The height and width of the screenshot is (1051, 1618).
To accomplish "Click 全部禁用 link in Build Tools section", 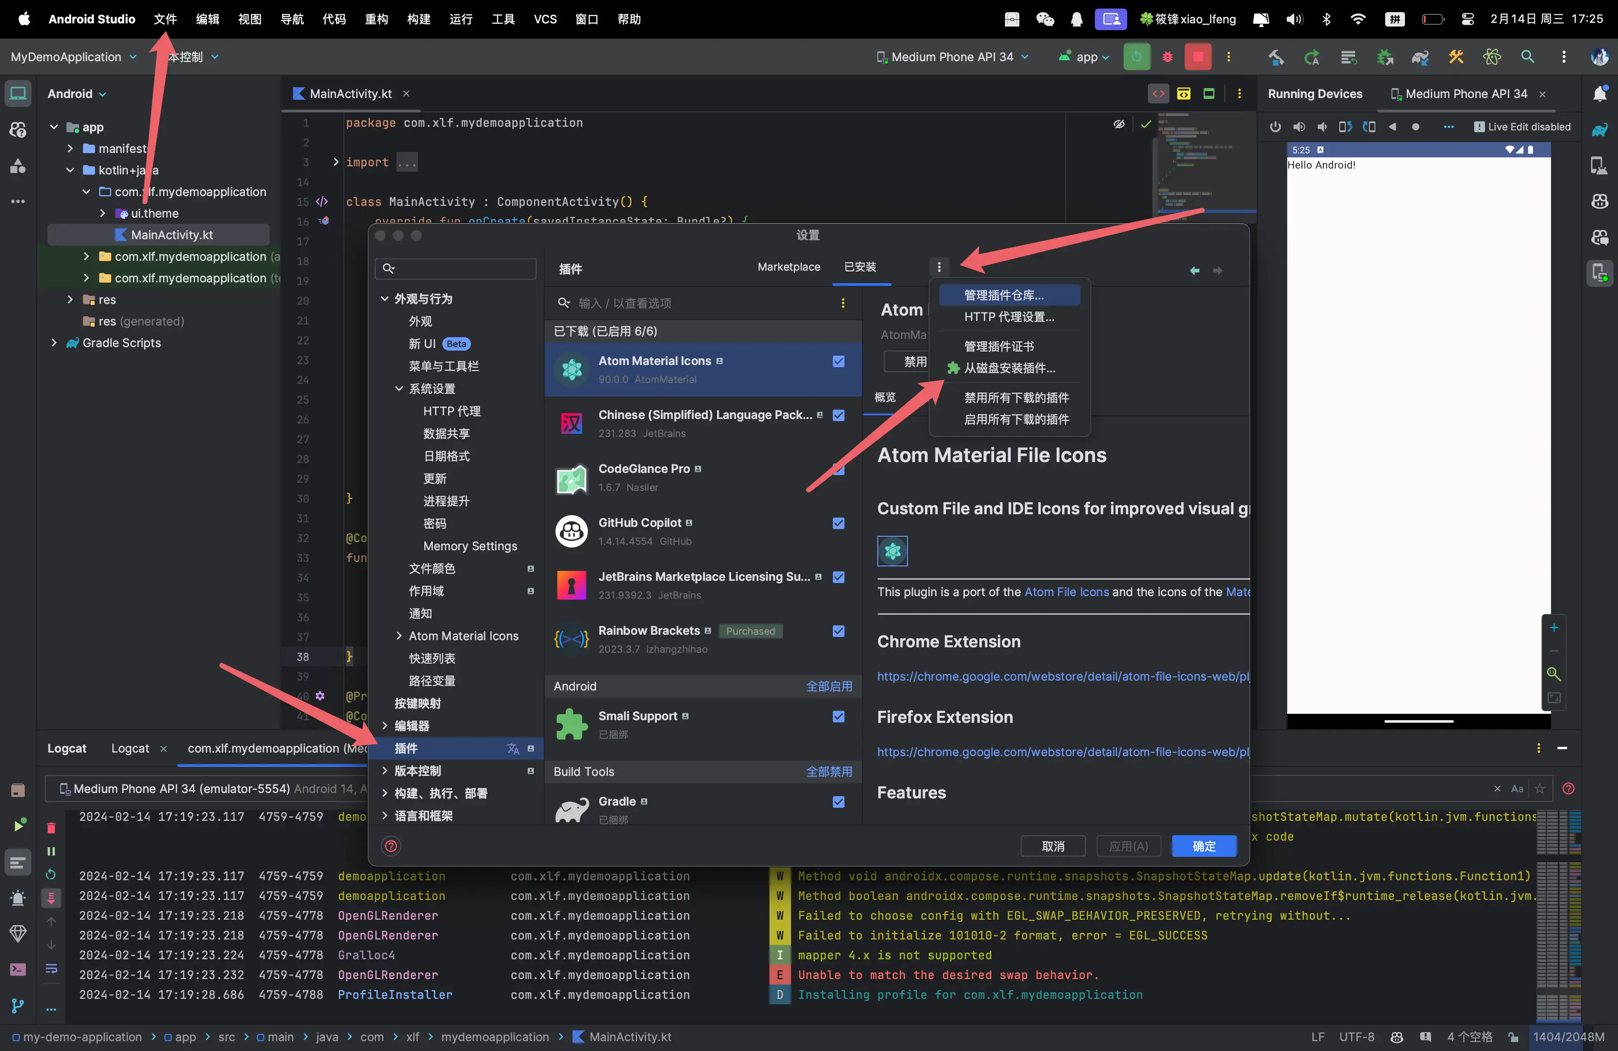I will click(829, 771).
